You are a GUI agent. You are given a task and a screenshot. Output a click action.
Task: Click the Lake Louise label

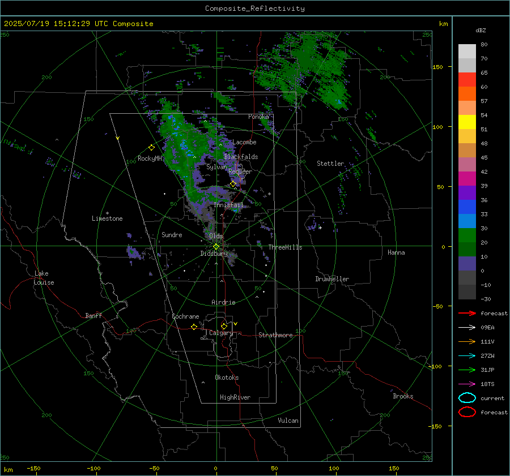(x=44, y=278)
